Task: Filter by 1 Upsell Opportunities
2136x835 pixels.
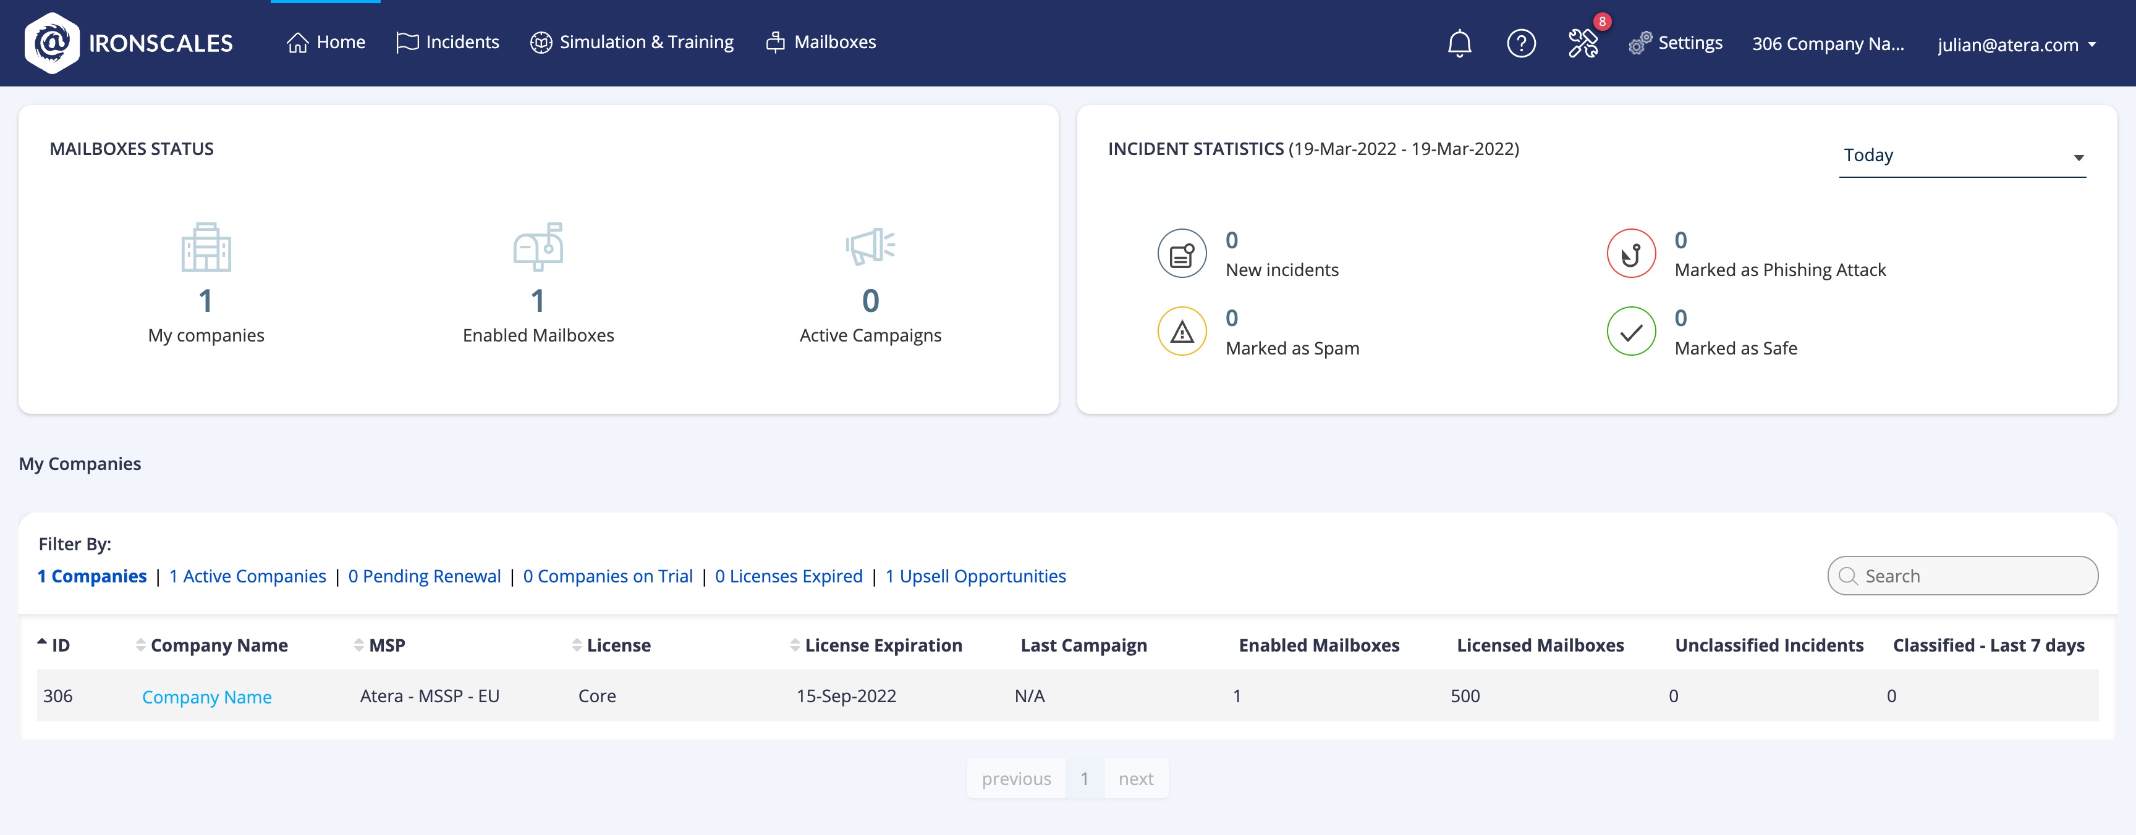Action: [975, 576]
